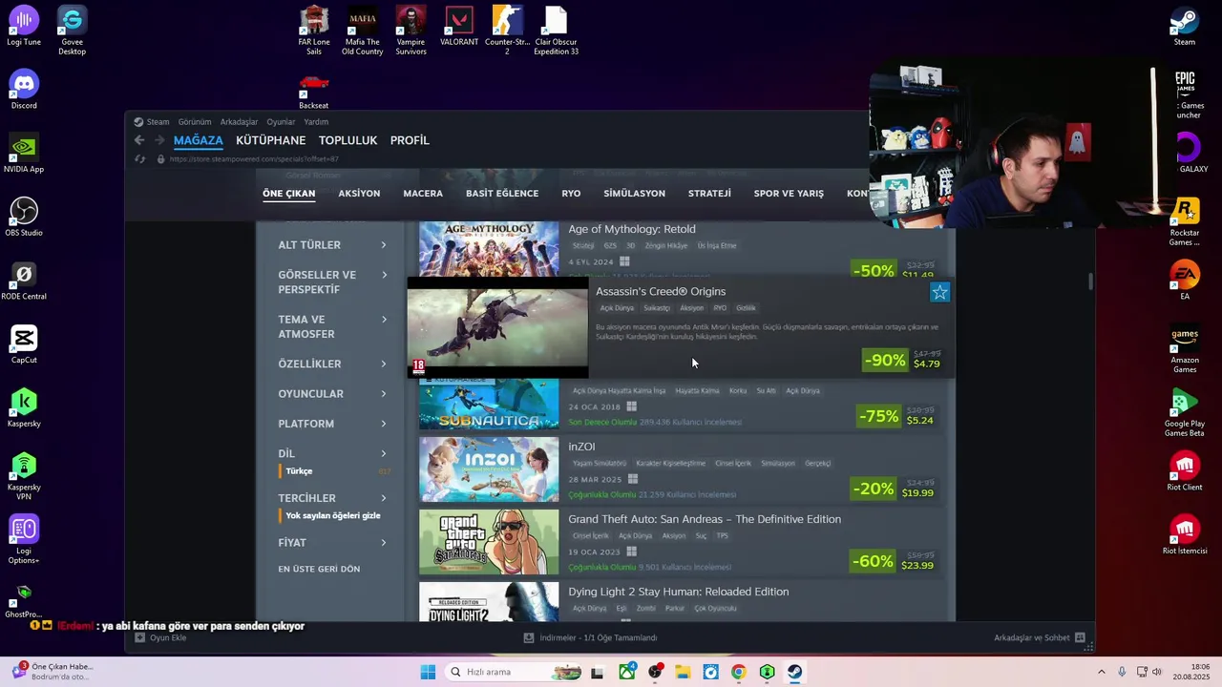This screenshot has width=1222, height=687.
Task: Open the Görünüm menu
Action: (195, 122)
